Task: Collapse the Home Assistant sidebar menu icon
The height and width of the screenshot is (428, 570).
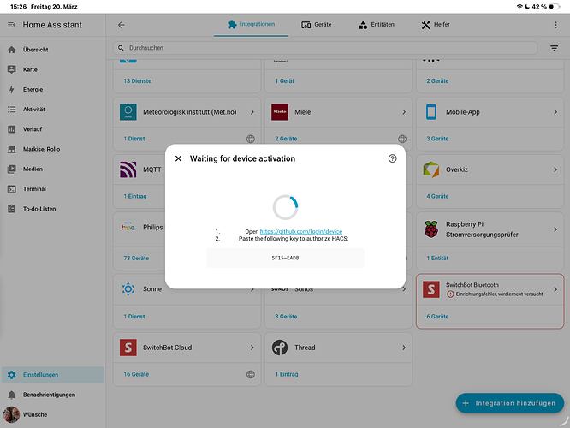Action: (12, 25)
